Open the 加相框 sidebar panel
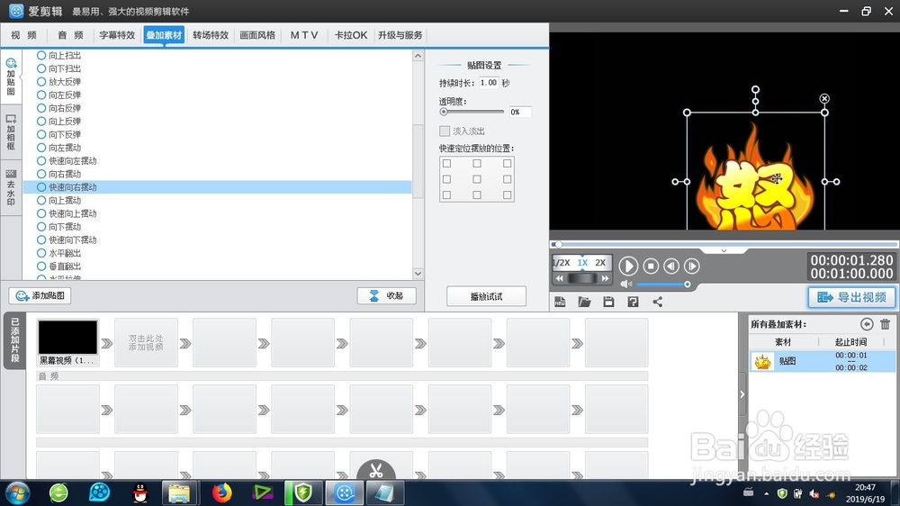 11,132
